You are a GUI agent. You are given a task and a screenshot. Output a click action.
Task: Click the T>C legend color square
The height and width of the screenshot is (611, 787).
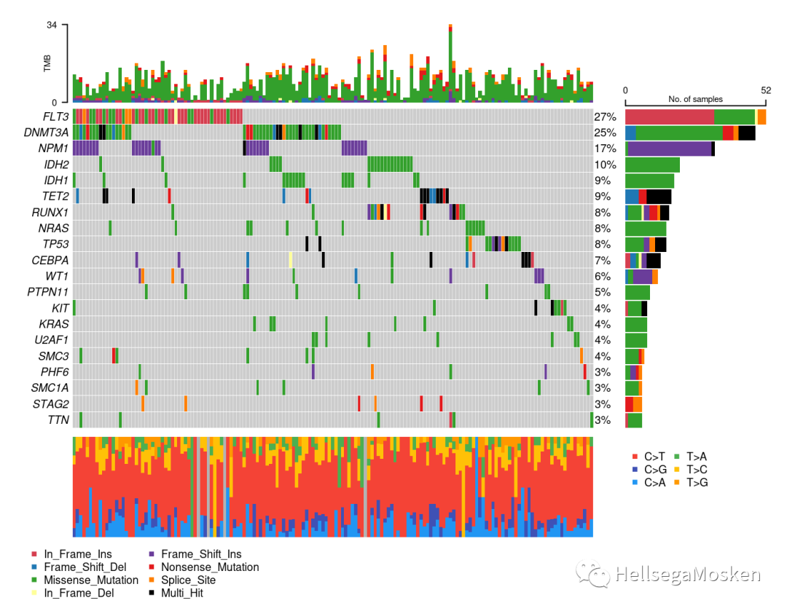click(x=677, y=470)
